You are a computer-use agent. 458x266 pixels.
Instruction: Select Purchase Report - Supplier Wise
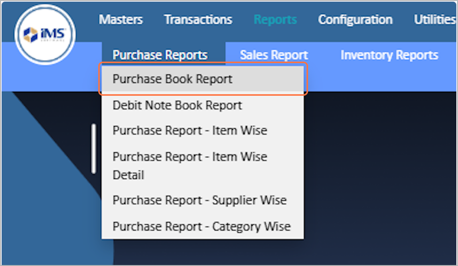pos(199,201)
